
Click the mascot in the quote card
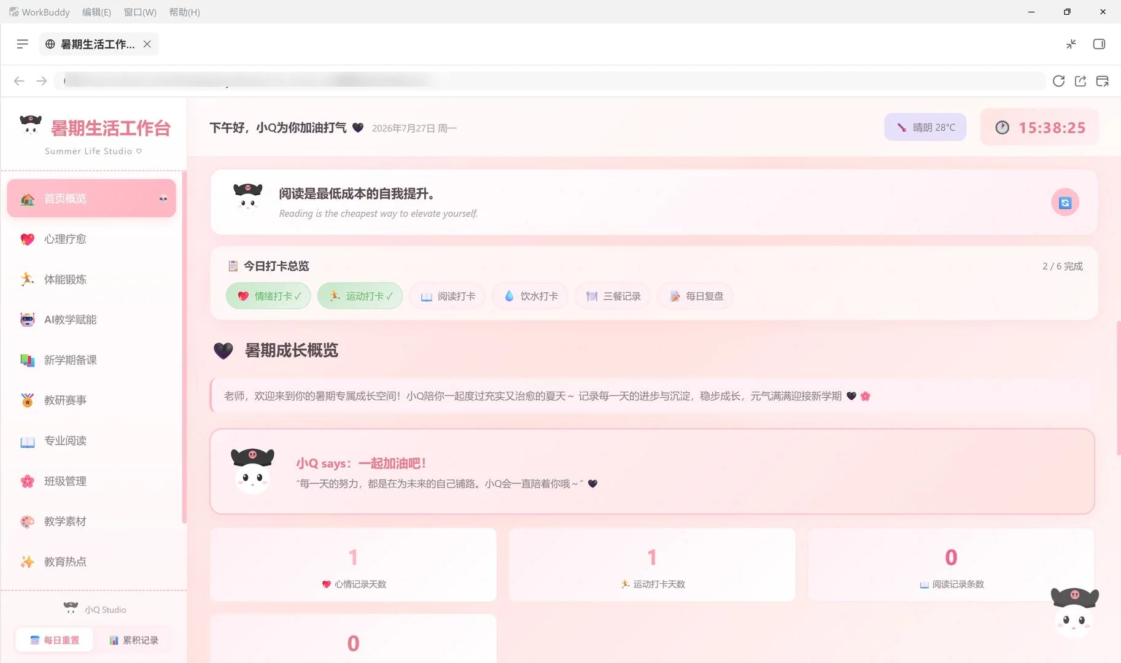(248, 198)
